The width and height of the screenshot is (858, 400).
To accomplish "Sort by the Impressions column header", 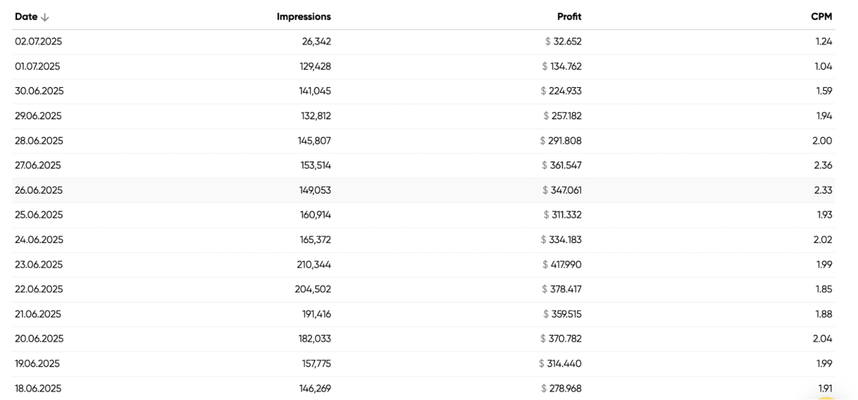I will pos(304,16).
